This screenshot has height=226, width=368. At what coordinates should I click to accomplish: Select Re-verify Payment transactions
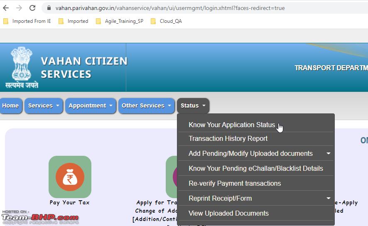pyautogui.click(x=256, y=183)
